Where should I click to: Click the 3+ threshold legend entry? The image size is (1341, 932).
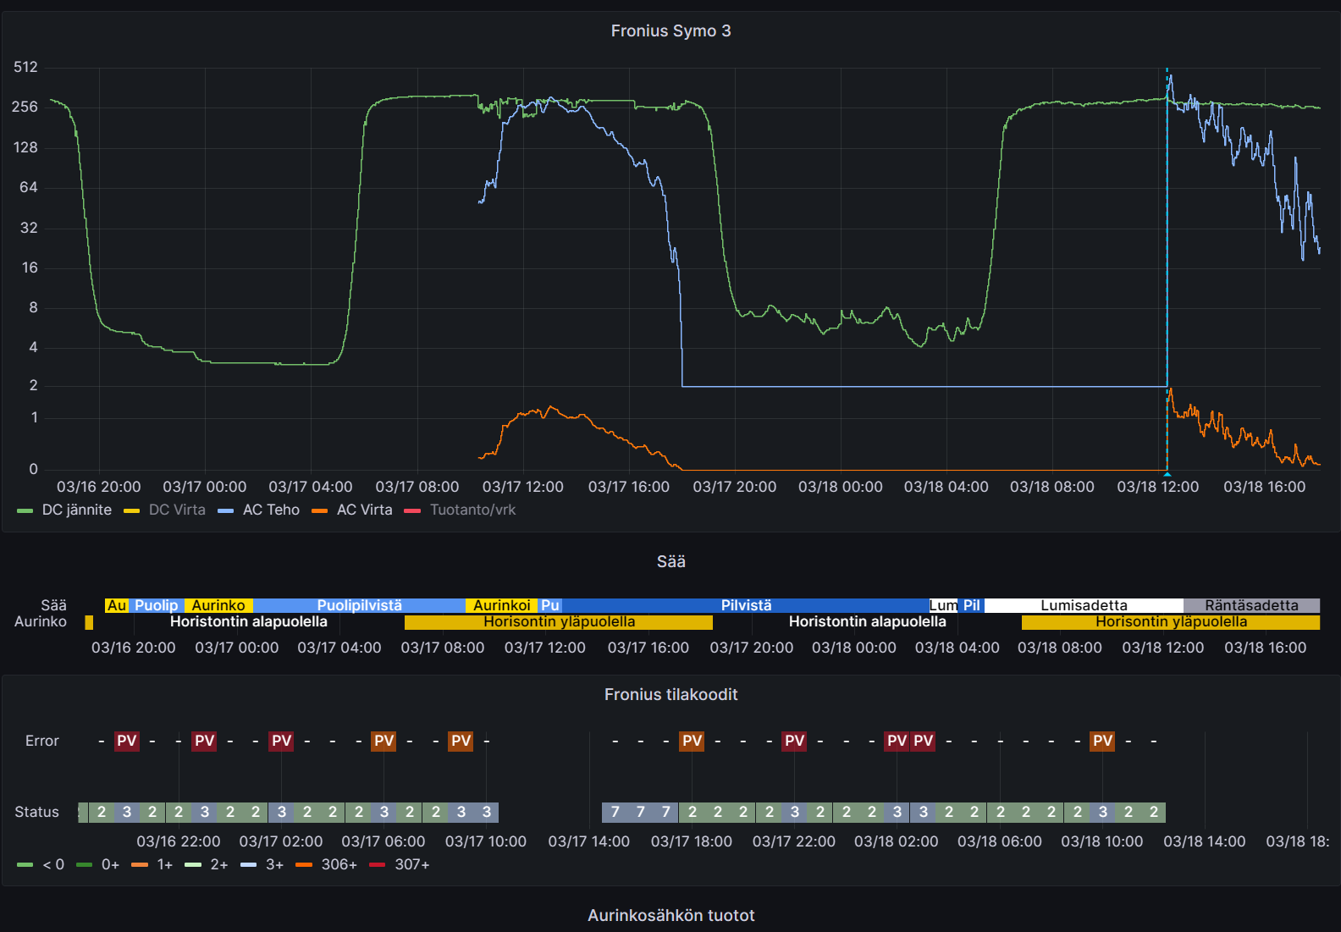tap(274, 864)
